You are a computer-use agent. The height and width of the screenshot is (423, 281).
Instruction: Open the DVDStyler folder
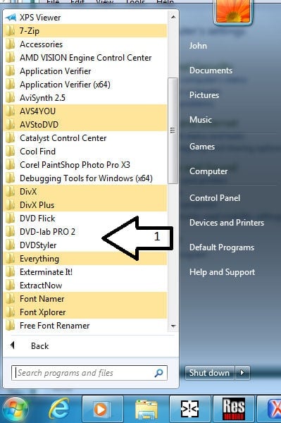point(86,245)
